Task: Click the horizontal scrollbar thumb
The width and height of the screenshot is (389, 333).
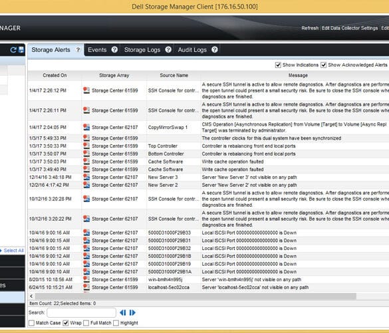Action: tap(195, 296)
